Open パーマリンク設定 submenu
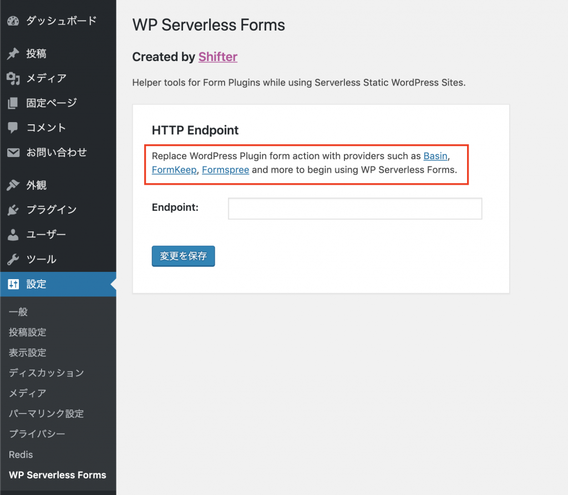The image size is (568, 495). [x=47, y=413]
